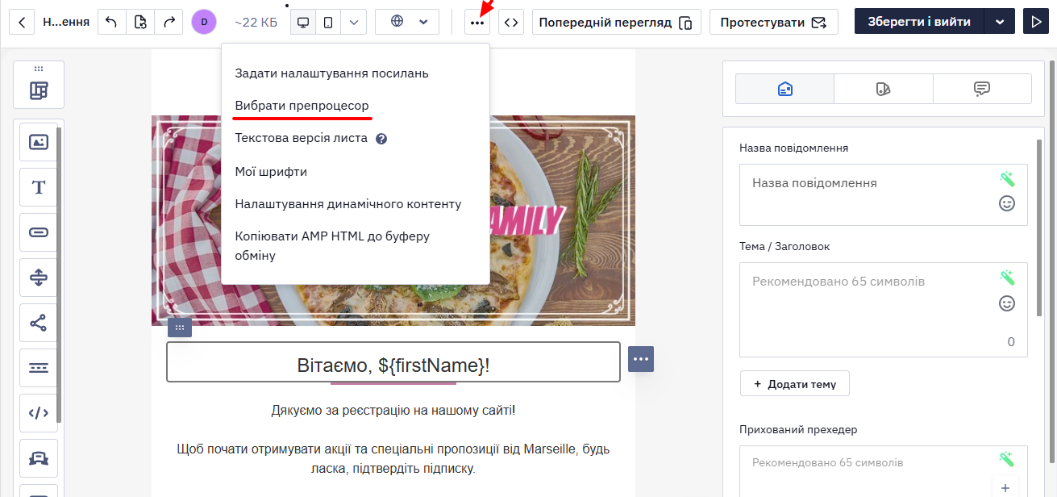Image resolution: width=1057 pixels, height=497 pixels.
Task: Click Попередній перегляд button
Action: pyautogui.click(x=617, y=22)
